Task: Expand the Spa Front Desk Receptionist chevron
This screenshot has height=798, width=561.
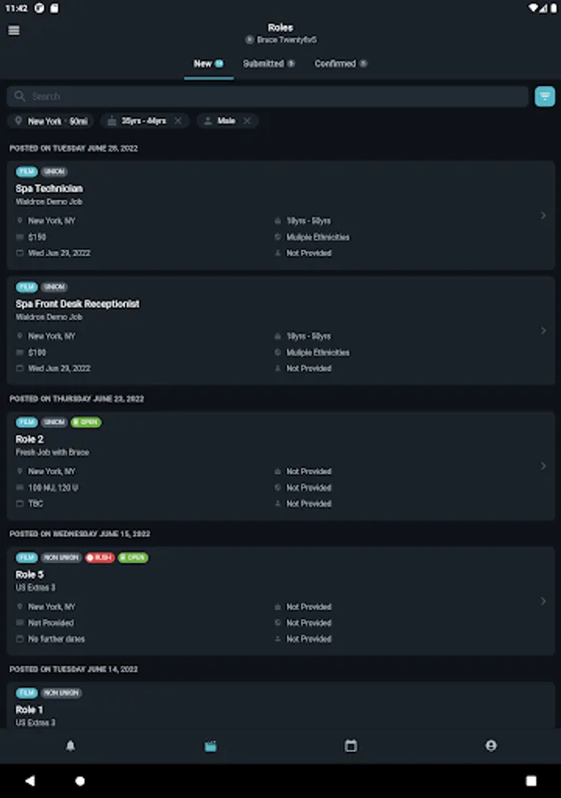Action: [x=543, y=331]
